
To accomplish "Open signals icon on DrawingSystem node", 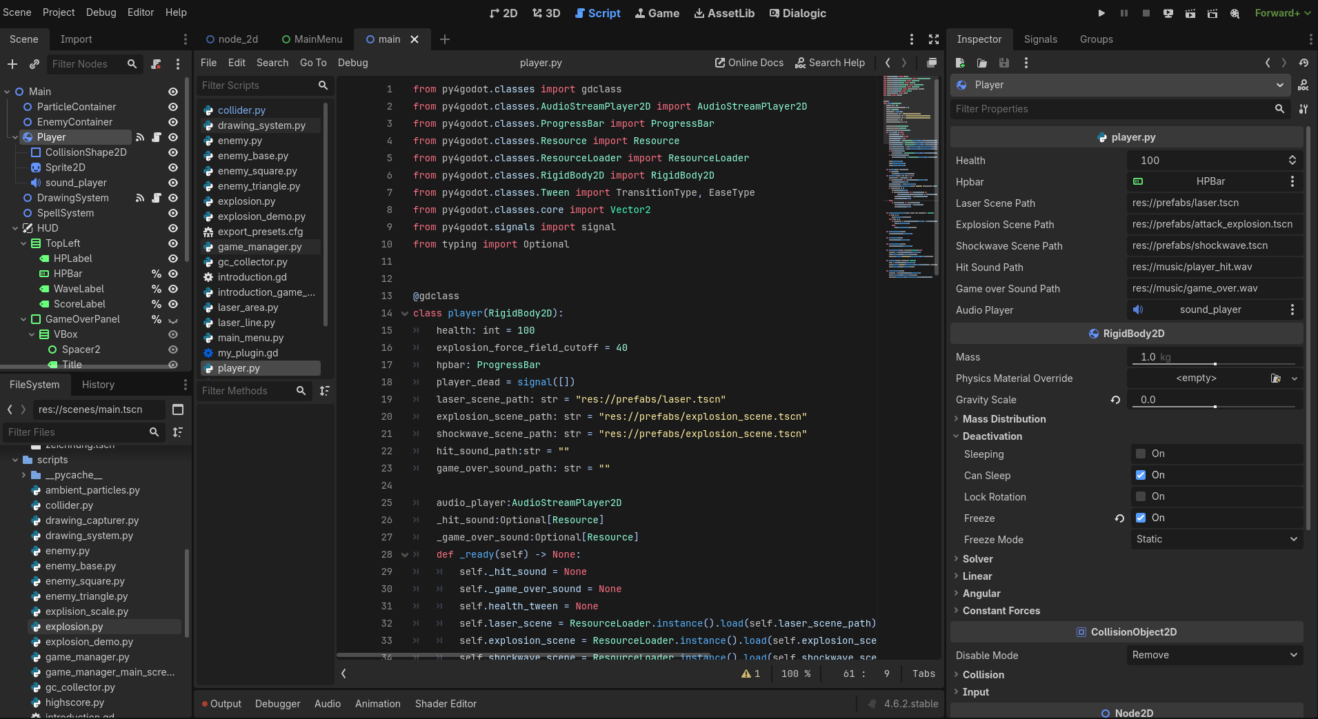I will click(x=140, y=198).
